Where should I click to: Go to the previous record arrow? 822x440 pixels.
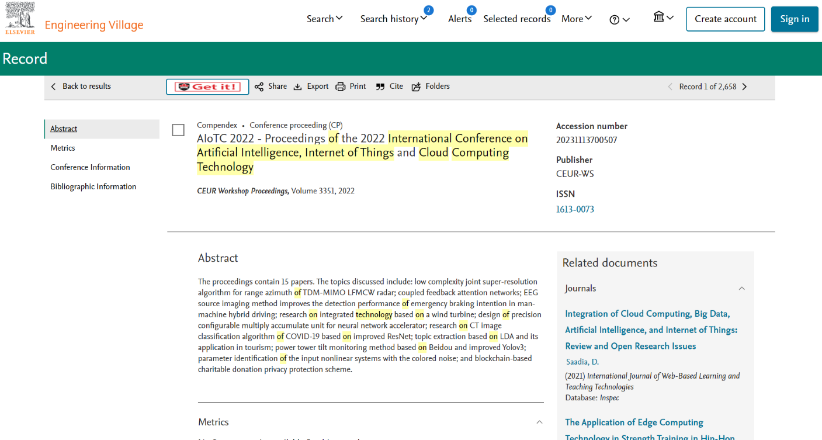click(670, 86)
